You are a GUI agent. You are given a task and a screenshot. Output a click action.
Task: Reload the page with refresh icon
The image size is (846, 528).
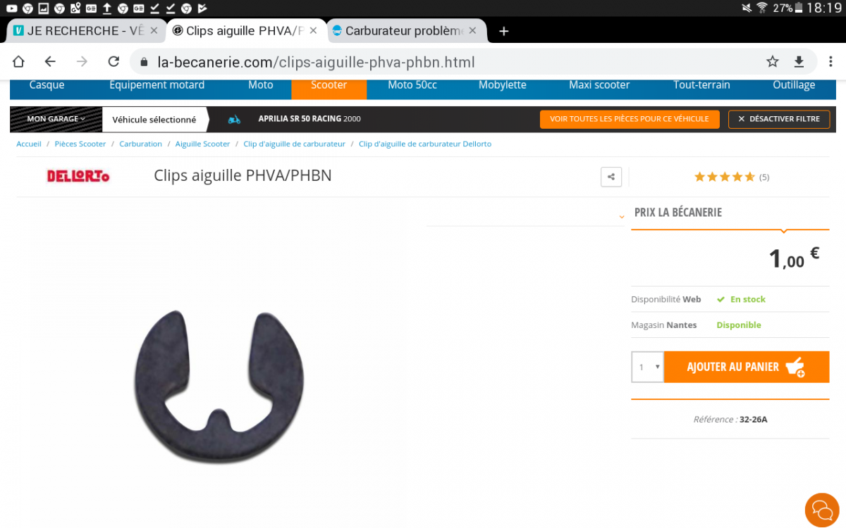[114, 61]
